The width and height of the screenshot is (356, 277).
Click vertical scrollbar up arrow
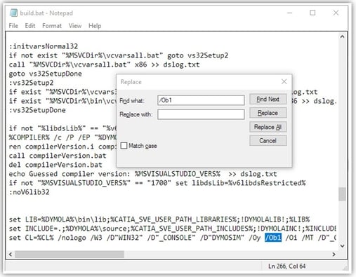coord(342,36)
